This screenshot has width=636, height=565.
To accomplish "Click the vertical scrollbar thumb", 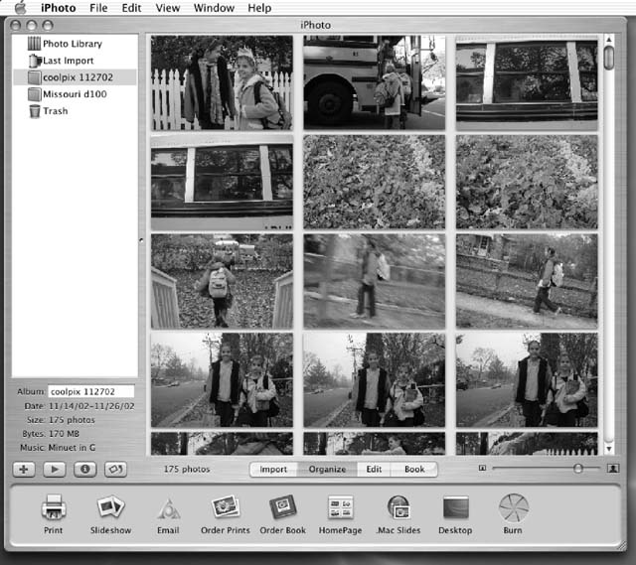I will click(x=609, y=58).
